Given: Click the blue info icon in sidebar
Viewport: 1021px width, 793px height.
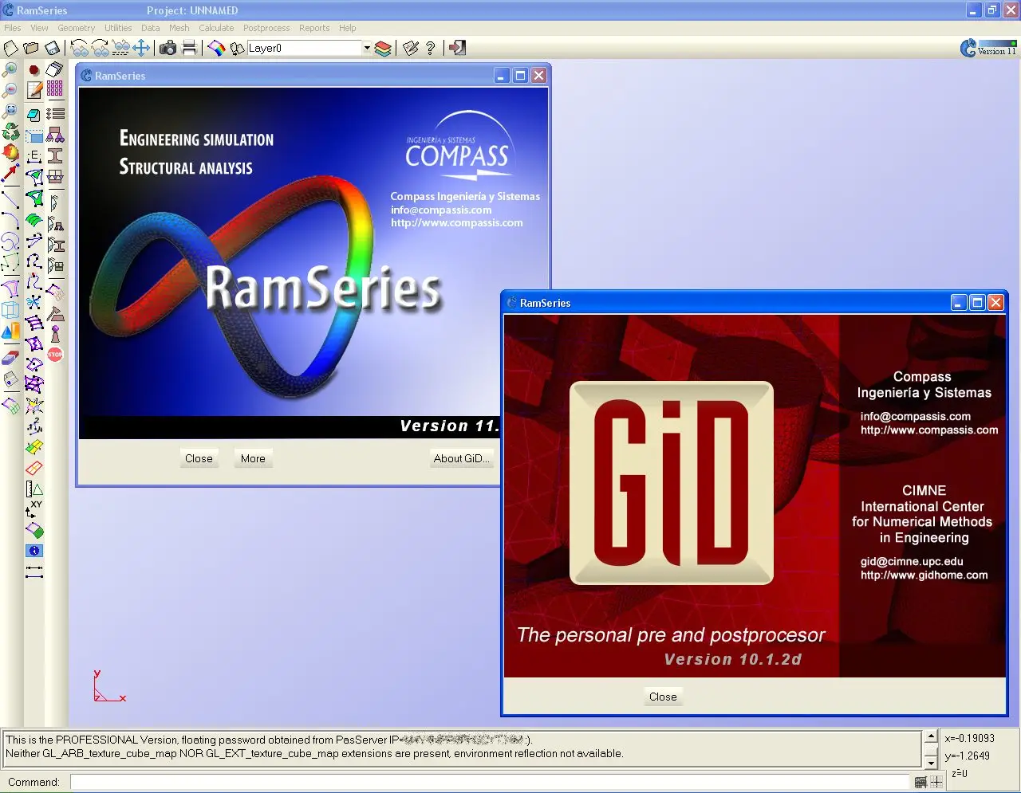Looking at the screenshot, I should coord(34,551).
